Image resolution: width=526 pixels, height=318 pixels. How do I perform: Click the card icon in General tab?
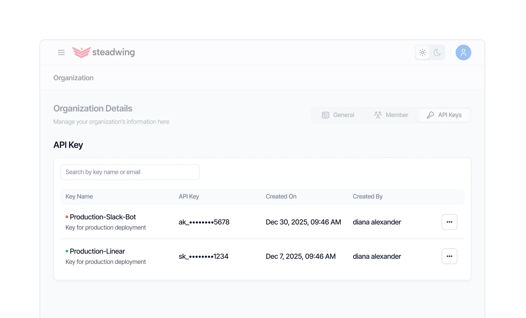click(325, 115)
